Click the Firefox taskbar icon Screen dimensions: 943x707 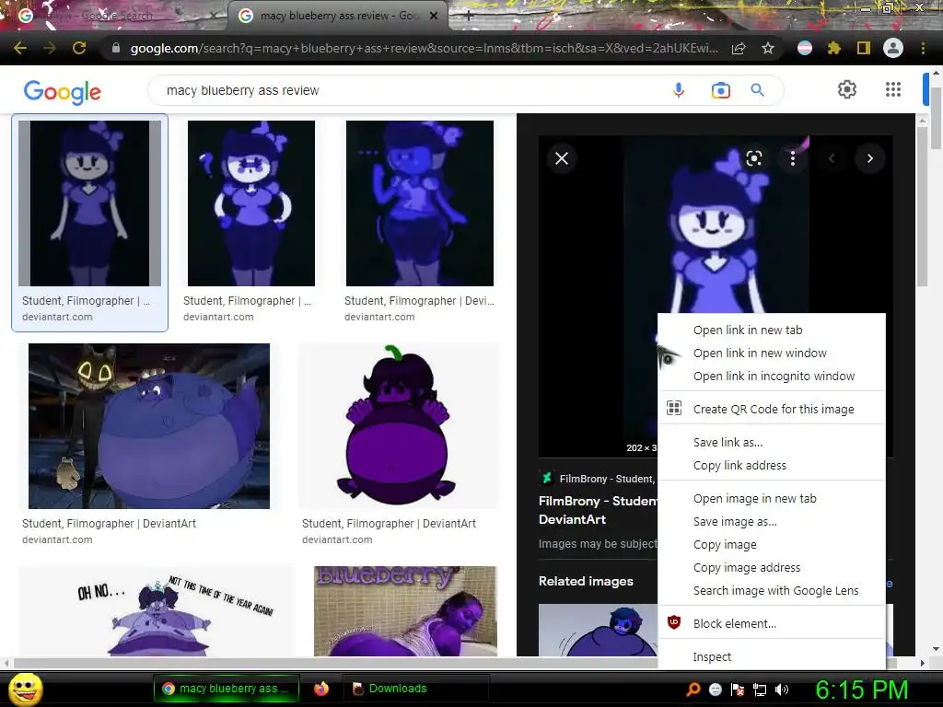[321, 689]
